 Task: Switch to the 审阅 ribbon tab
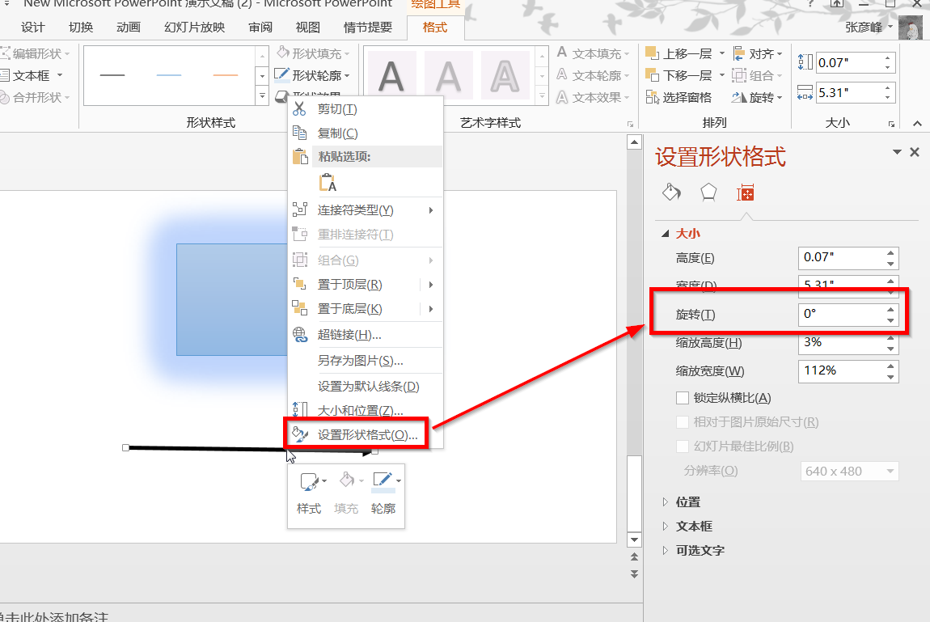coord(260,27)
